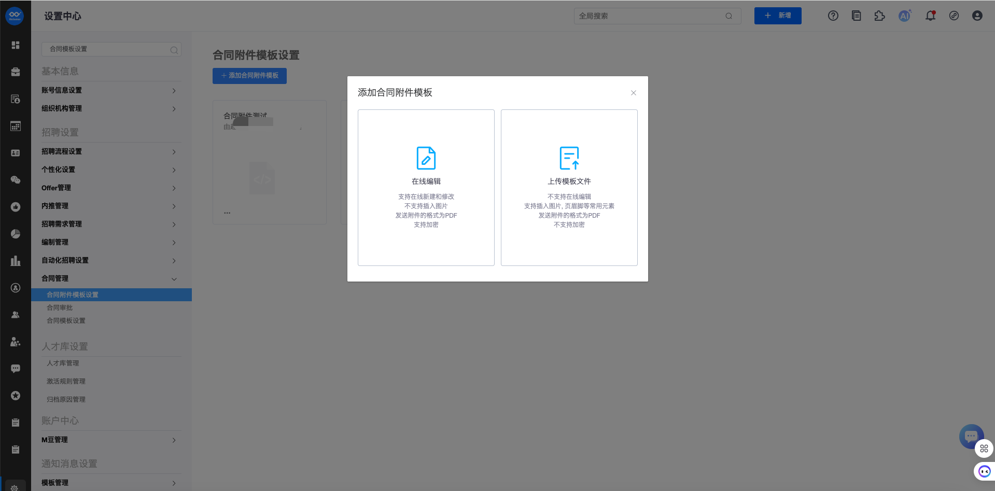
Task: Open the bar chart icon in left rail
Action: coord(16,261)
